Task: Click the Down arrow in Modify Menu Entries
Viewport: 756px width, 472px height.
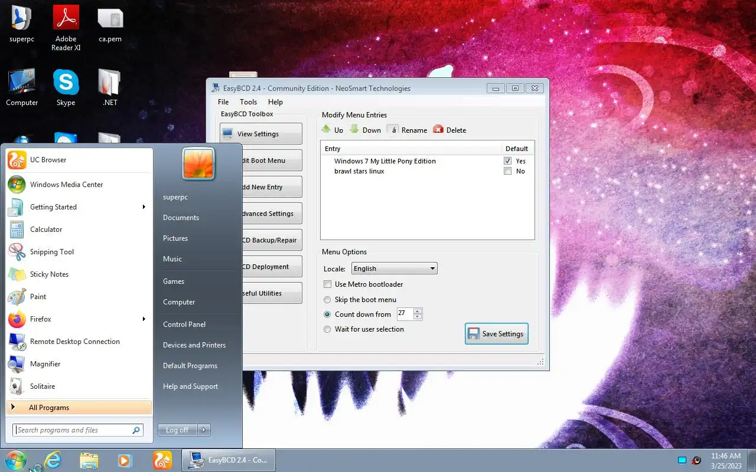Action: coord(365,130)
